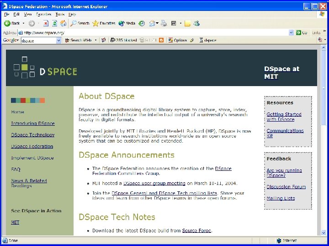329x246 pixels.
Task: Click the Home text in the sidebar
Action: (x=18, y=112)
